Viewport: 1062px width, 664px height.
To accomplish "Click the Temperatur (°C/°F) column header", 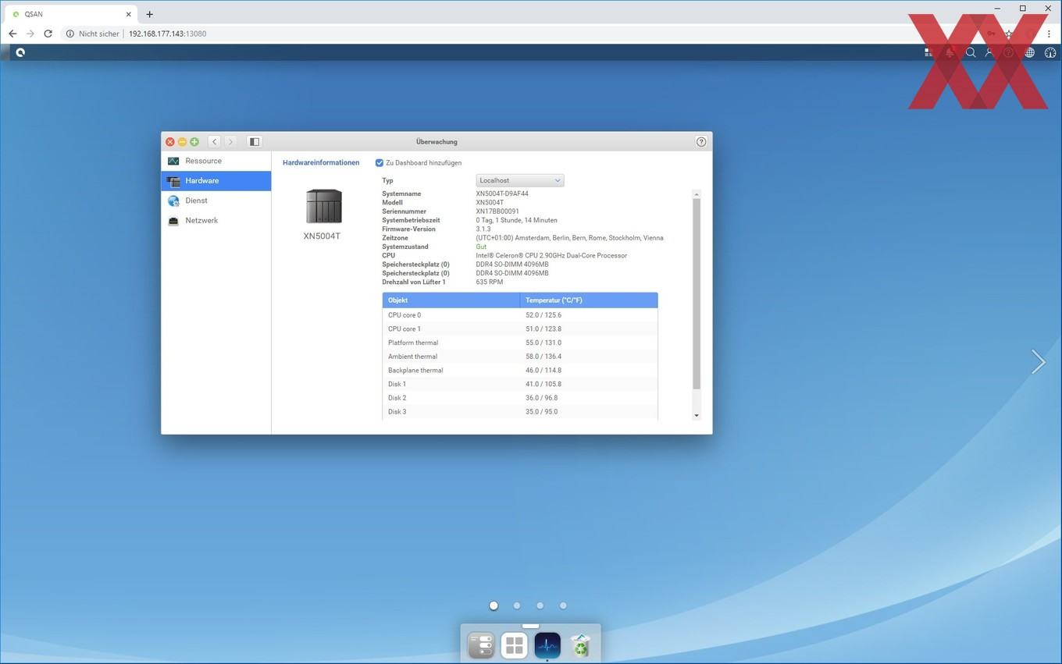I will pyautogui.click(x=589, y=300).
